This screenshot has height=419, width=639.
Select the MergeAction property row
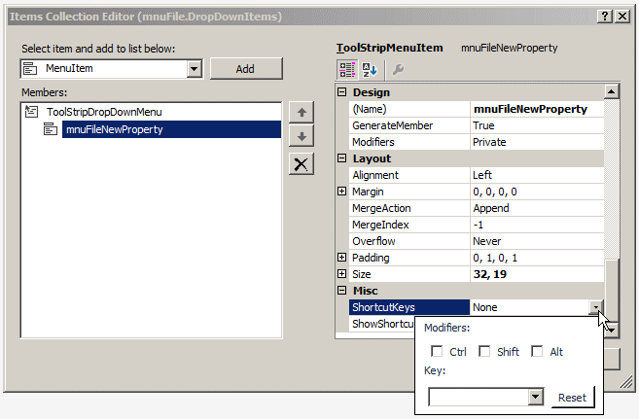[476, 208]
